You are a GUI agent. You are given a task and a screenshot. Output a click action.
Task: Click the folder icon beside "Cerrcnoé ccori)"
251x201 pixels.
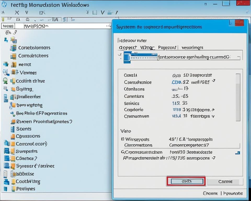(13, 144)
